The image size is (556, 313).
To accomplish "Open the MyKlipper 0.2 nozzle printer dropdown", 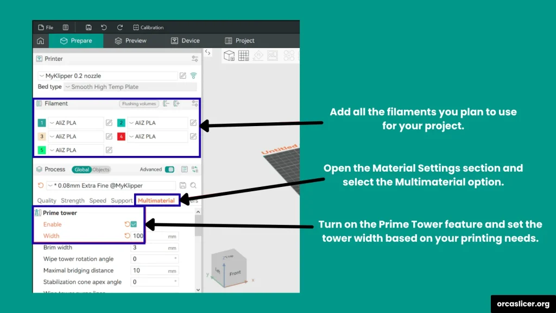I will pyautogui.click(x=108, y=76).
